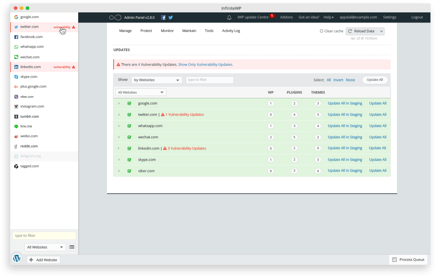Click the vulnerability warning icon next to linkedin.com in sidebar

point(74,67)
